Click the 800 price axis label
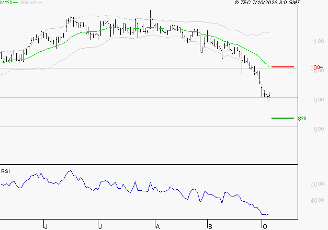Screen dimensions: 328x230 pyautogui.click(x=319, y=129)
